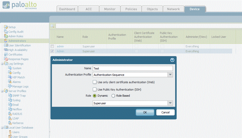Click the User Identification icon

coord(6,45)
